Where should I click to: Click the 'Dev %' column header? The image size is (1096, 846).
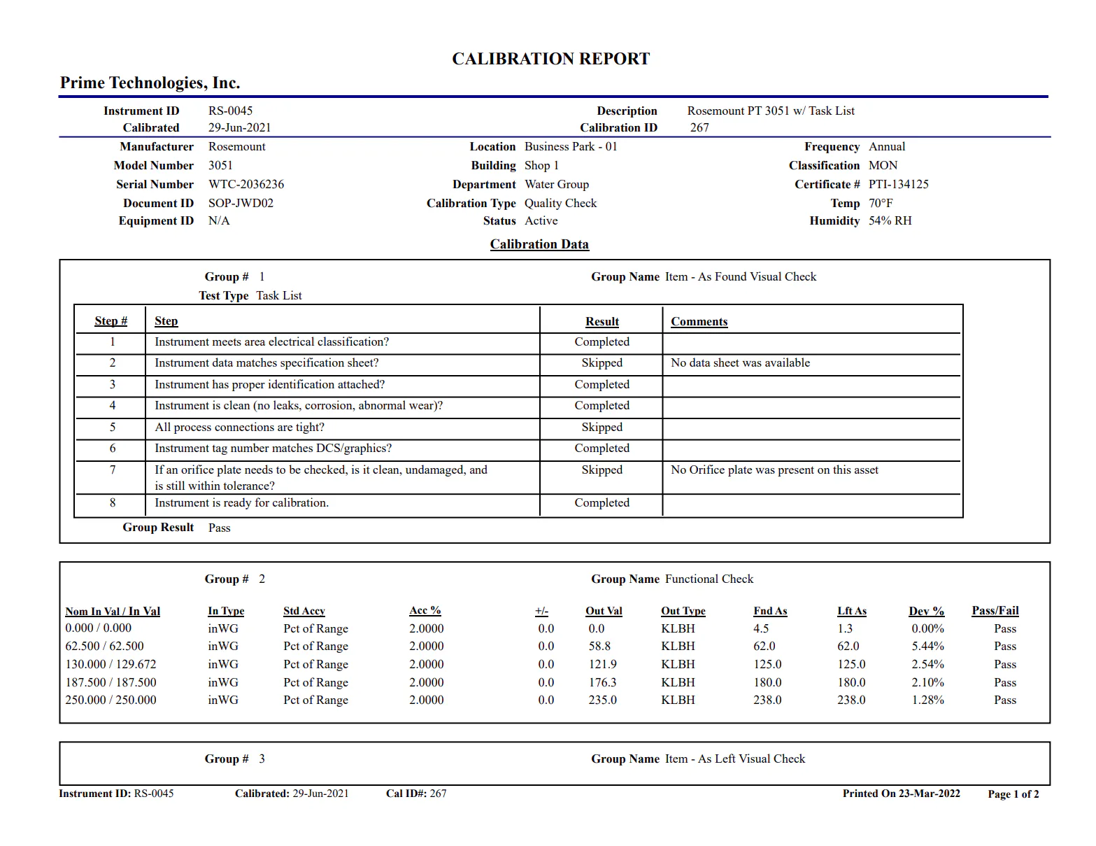927,611
